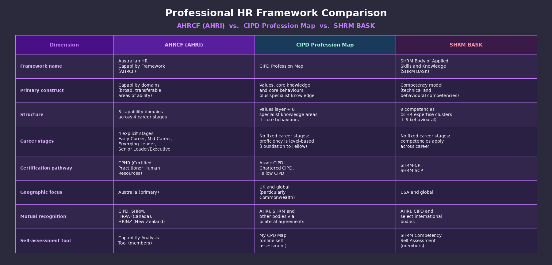Select the 'CPHR (Certified Practitioner Human Resources)' cell
This screenshot has height=265, width=552.
(184, 168)
